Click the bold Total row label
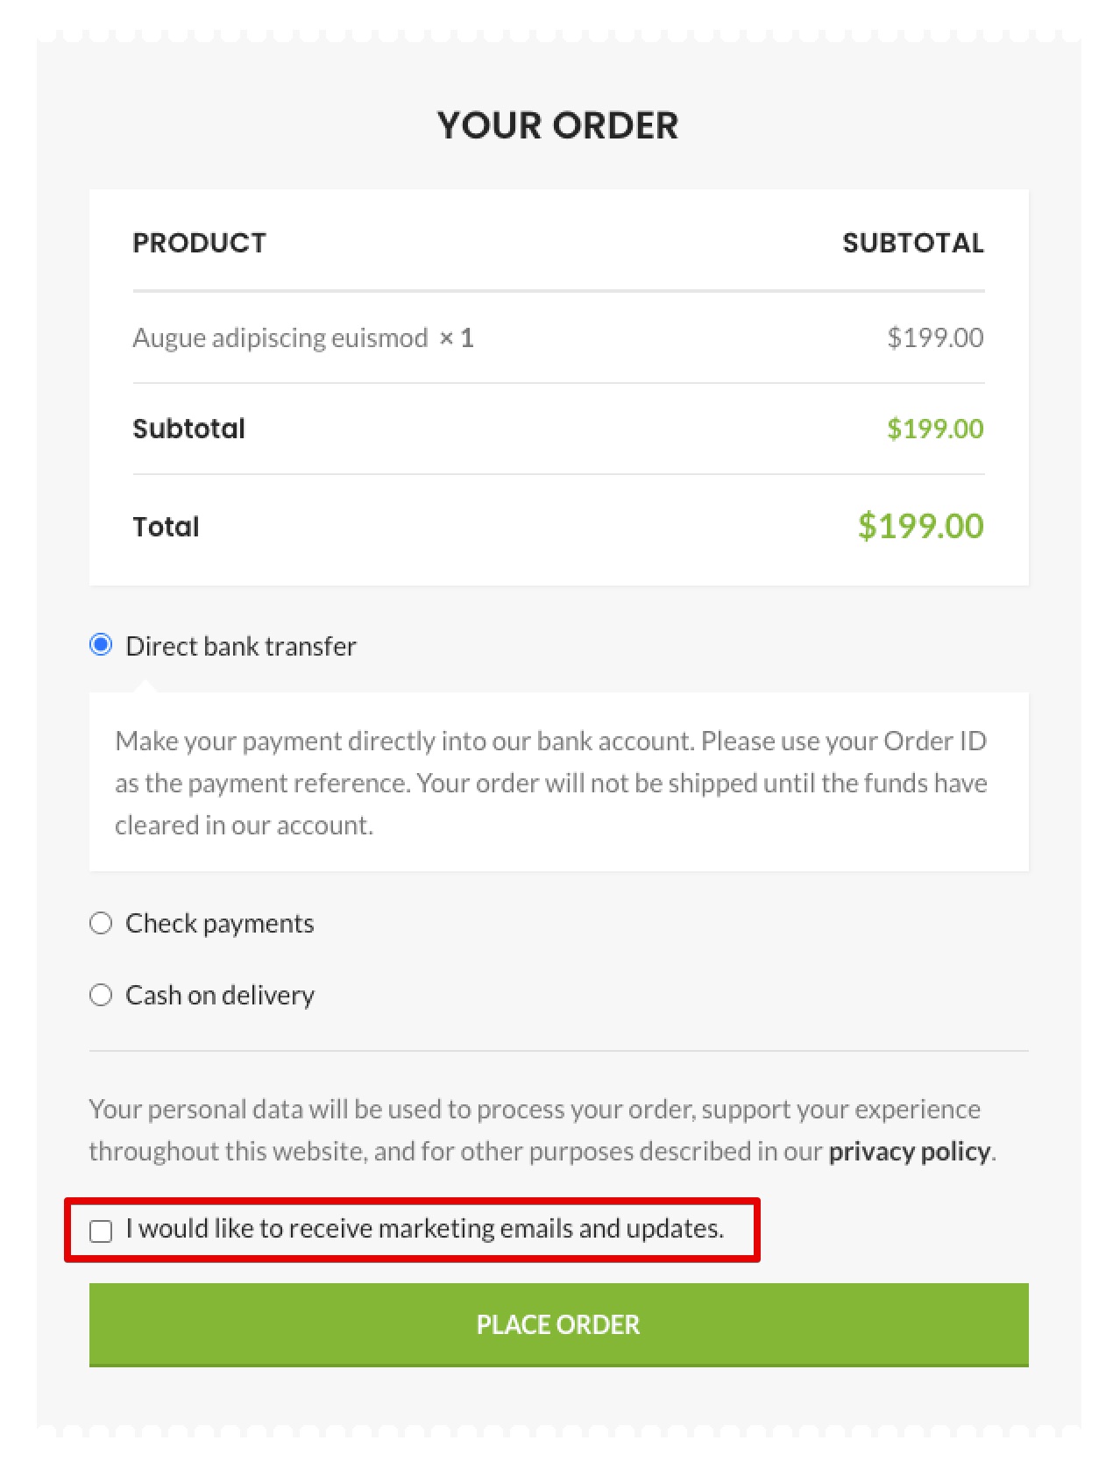This screenshot has height=1476, width=1120. pyautogui.click(x=166, y=527)
